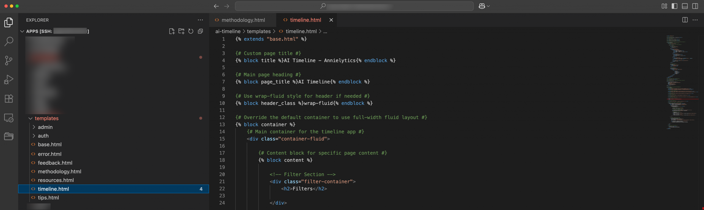Switch to the methodology.html tab
704x210 pixels.
coord(243,20)
